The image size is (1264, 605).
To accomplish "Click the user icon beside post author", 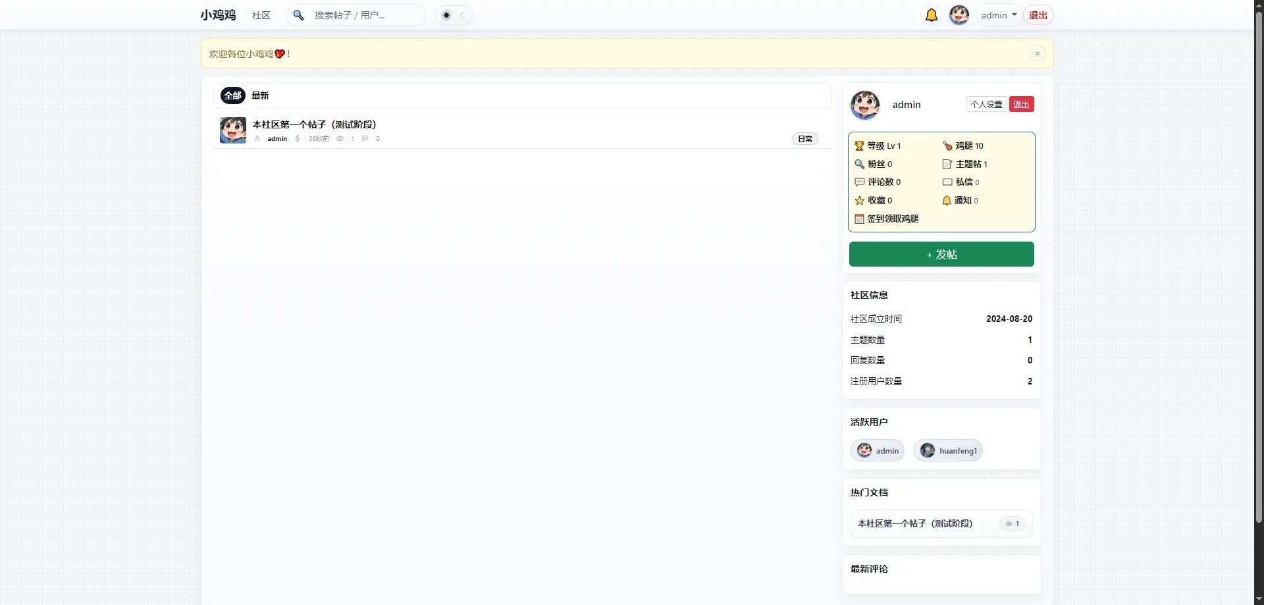I will (x=257, y=139).
